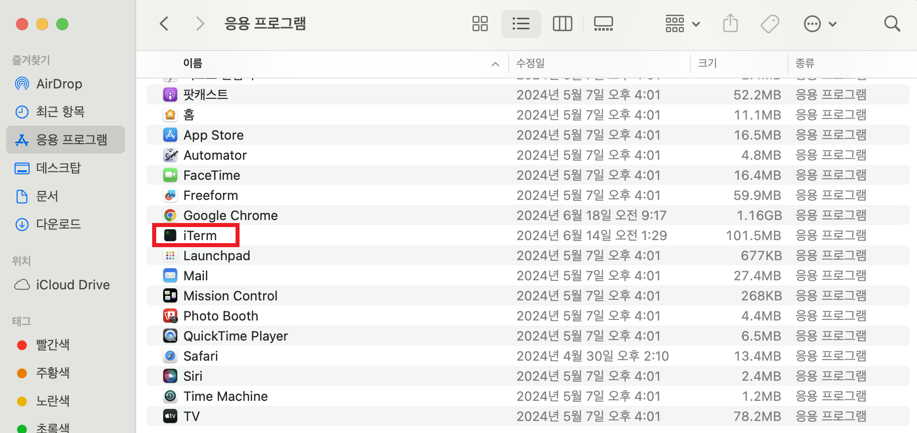
Task: Select the Launchpad app icon
Action: pos(170,255)
